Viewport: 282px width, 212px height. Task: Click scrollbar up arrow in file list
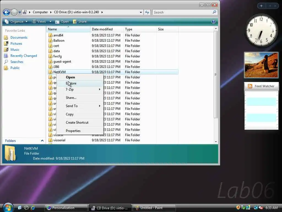[216, 28]
